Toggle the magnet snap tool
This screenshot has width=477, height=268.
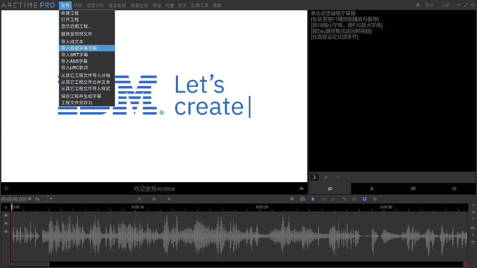tap(364, 199)
